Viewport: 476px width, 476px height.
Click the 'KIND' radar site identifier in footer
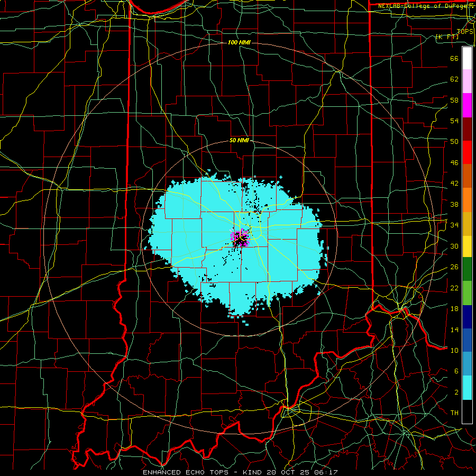(253, 472)
